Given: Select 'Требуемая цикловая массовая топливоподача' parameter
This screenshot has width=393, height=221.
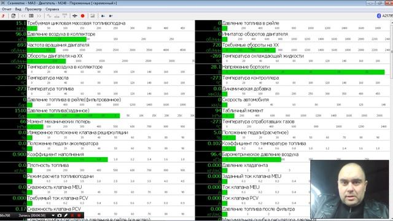Looking at the screenshot, I should click(x=76, y=23).
